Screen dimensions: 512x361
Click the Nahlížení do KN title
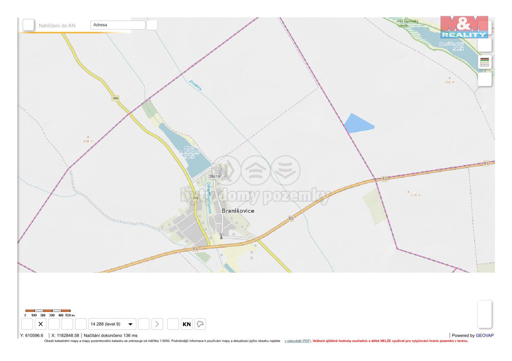57,26
